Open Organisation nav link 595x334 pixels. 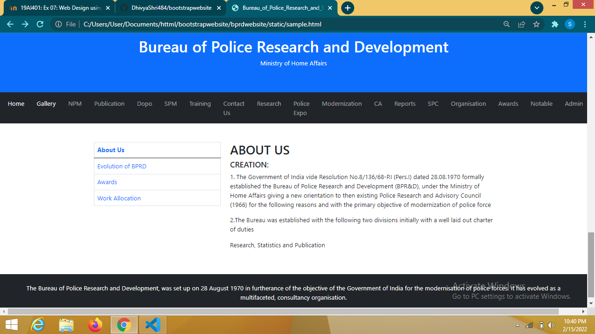click(468, 103)
